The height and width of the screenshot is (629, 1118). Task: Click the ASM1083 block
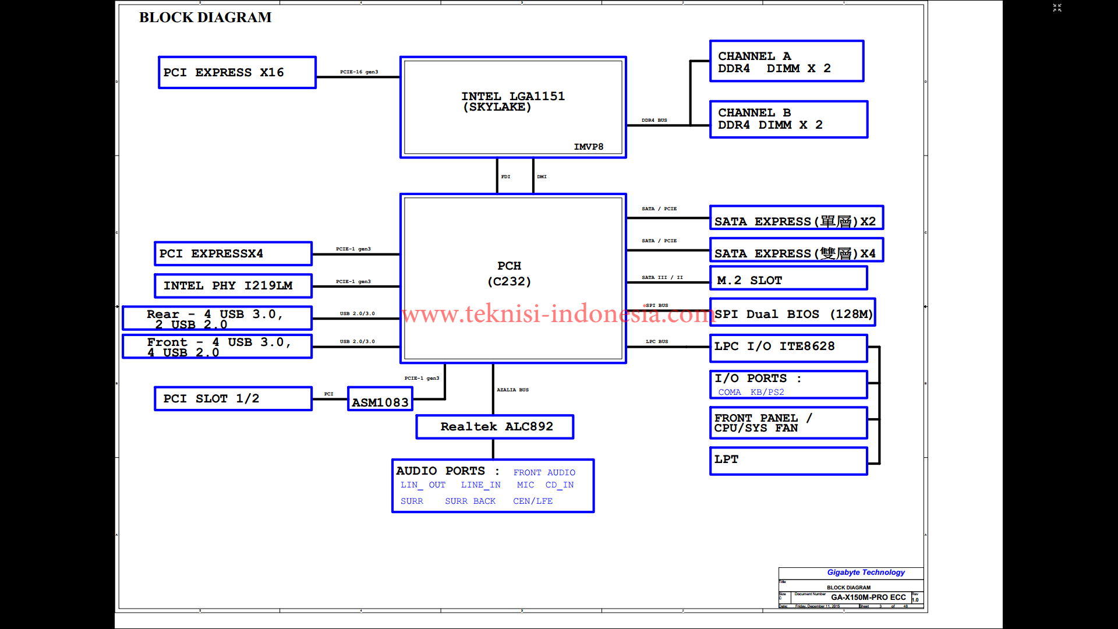coord(380,400)
